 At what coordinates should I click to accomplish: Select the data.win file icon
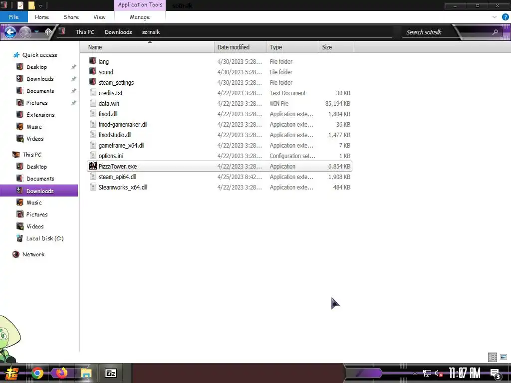pyautogui.click(x=92, y=103)
